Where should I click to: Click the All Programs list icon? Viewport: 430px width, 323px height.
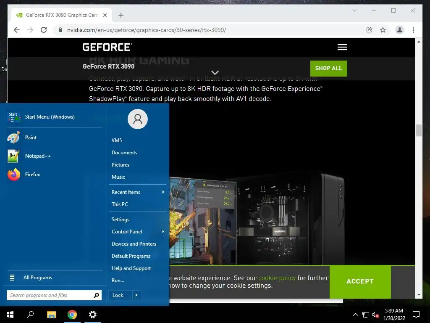click(x=11, y=278)
